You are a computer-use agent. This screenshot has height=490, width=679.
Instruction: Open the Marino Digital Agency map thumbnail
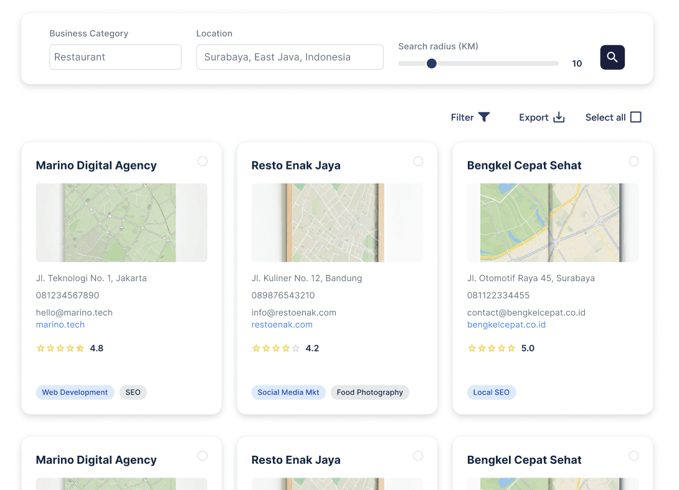pos(121,223)
